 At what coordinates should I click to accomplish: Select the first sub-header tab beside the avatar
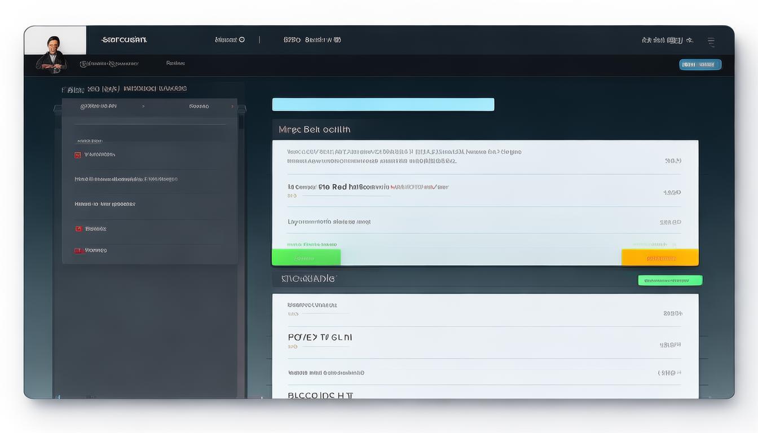(x=109, y=64)
